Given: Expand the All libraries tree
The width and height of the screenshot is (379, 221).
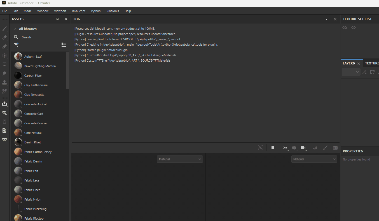Looking at the screenshot, I should click(x=15, y=29).
